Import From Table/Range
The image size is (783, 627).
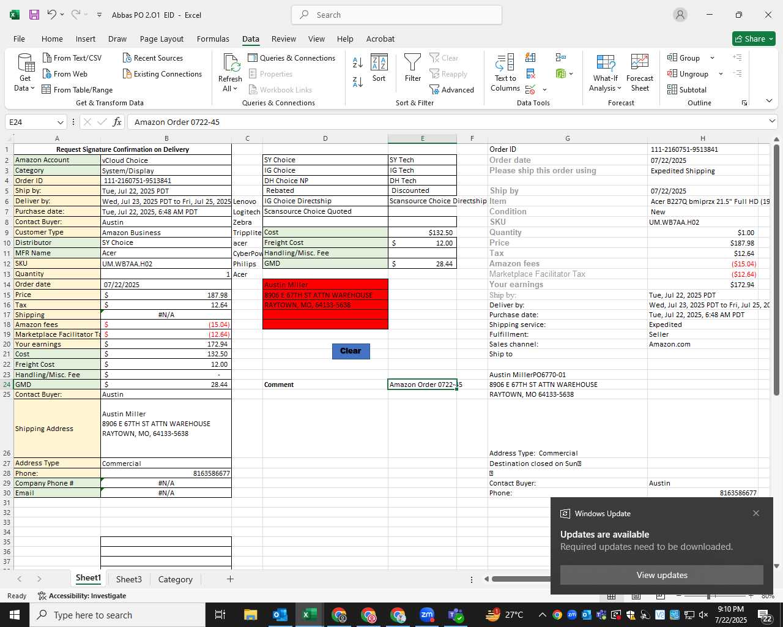tap(77, 89)
